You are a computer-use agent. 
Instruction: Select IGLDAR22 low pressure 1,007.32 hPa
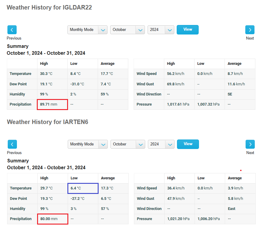pyautogui.click(x=208, y=104)
